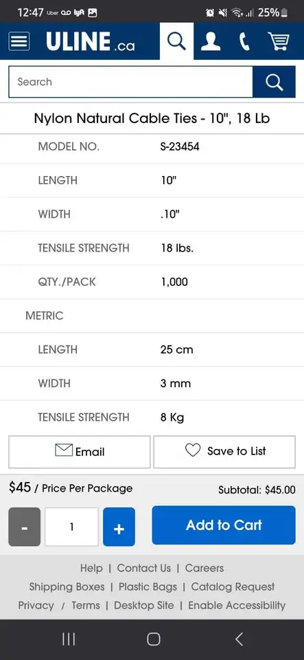Submit search with blue magnifier button
Image resolution: width=304 pixels, height=660 pixels.
274,82
